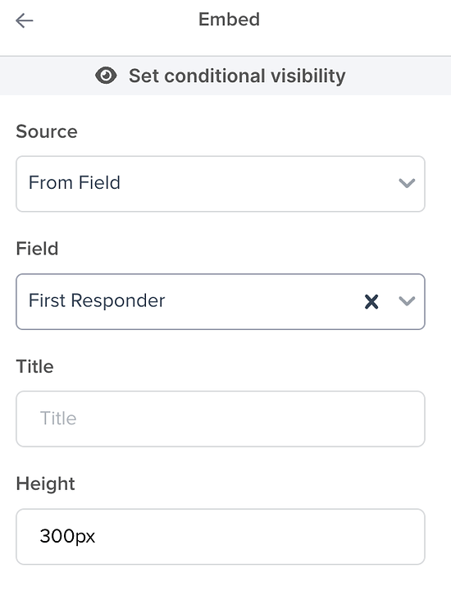
Task: Click the eye icon for conditional visibility
Action: tap(106, 76)
